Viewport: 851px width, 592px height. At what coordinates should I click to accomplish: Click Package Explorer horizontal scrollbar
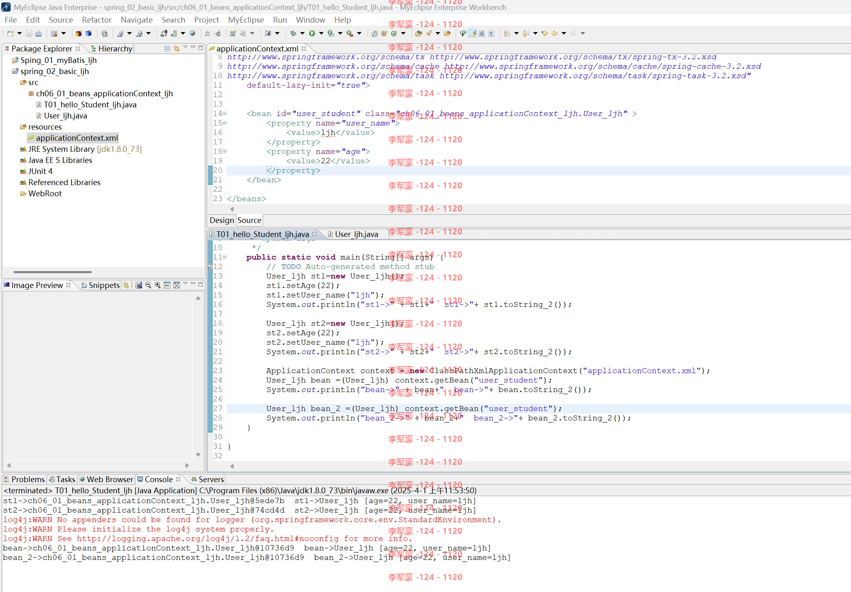(52, 272)
